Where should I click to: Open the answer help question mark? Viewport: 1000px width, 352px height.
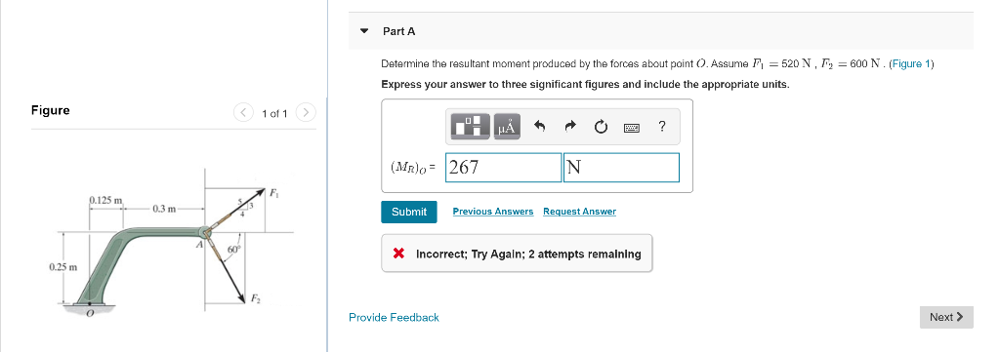pos(661,127)
